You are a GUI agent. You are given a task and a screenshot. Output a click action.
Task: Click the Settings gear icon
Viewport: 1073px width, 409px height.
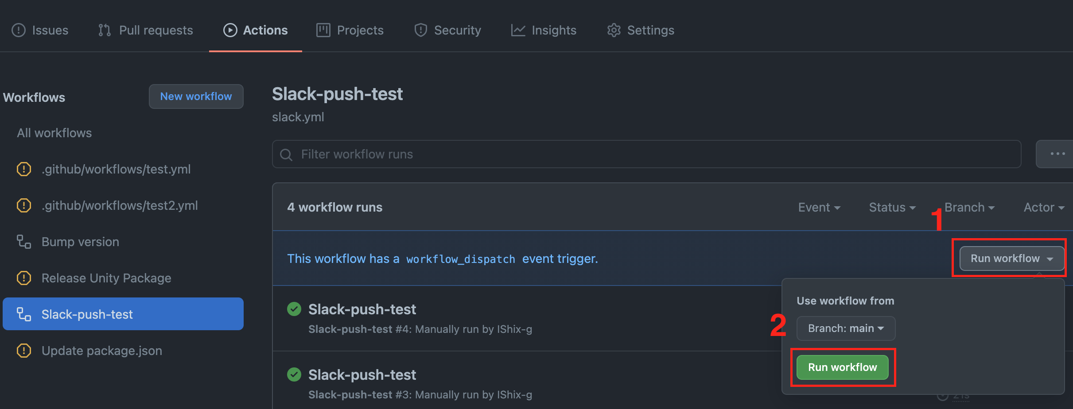(614, 30)
